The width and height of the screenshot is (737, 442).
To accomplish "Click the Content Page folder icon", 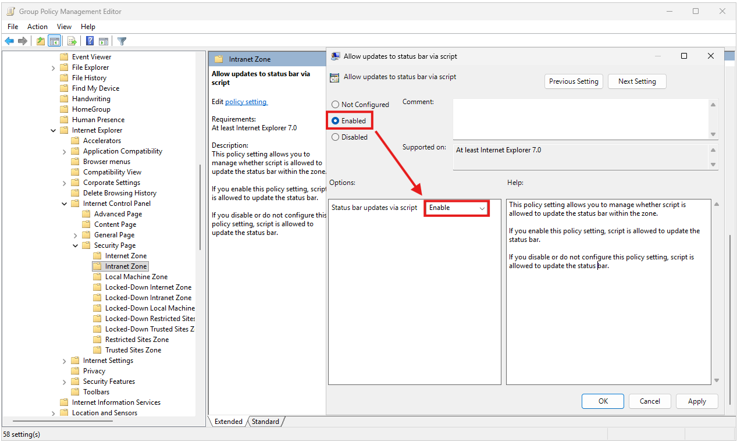I will (x=86, y=224).
